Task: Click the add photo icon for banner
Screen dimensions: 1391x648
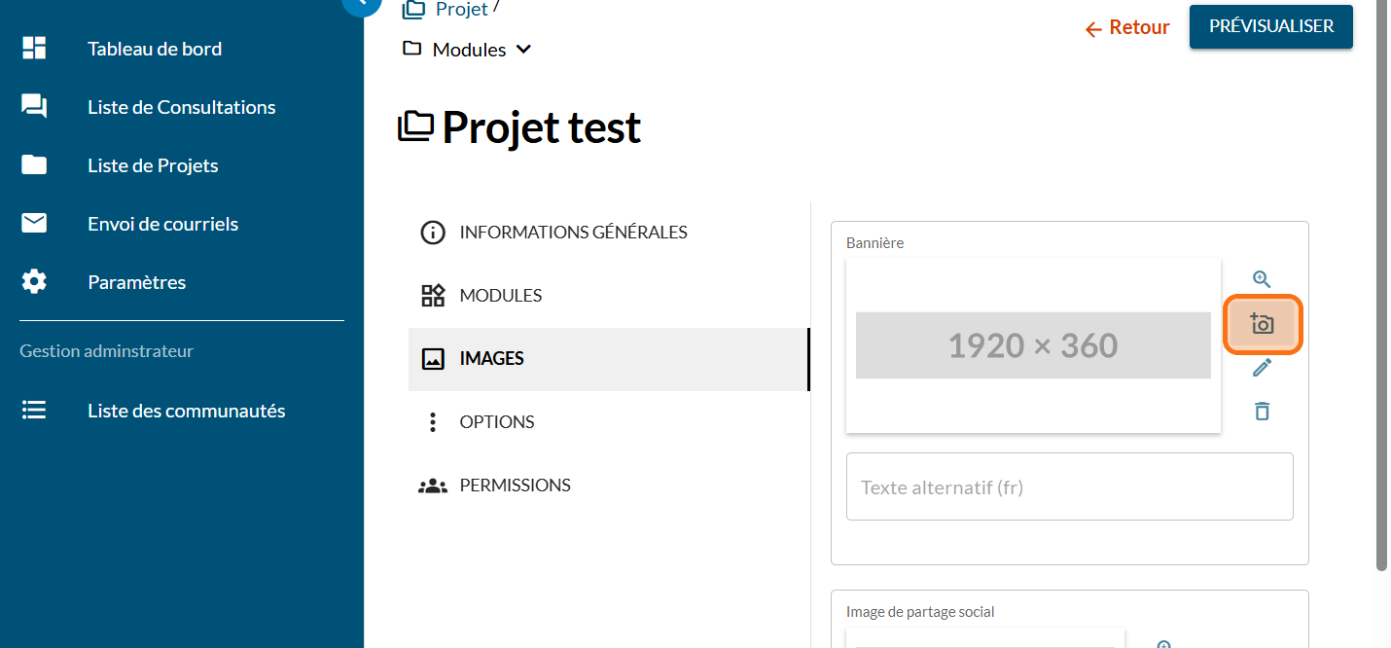Action: (x=1262, y=324)
